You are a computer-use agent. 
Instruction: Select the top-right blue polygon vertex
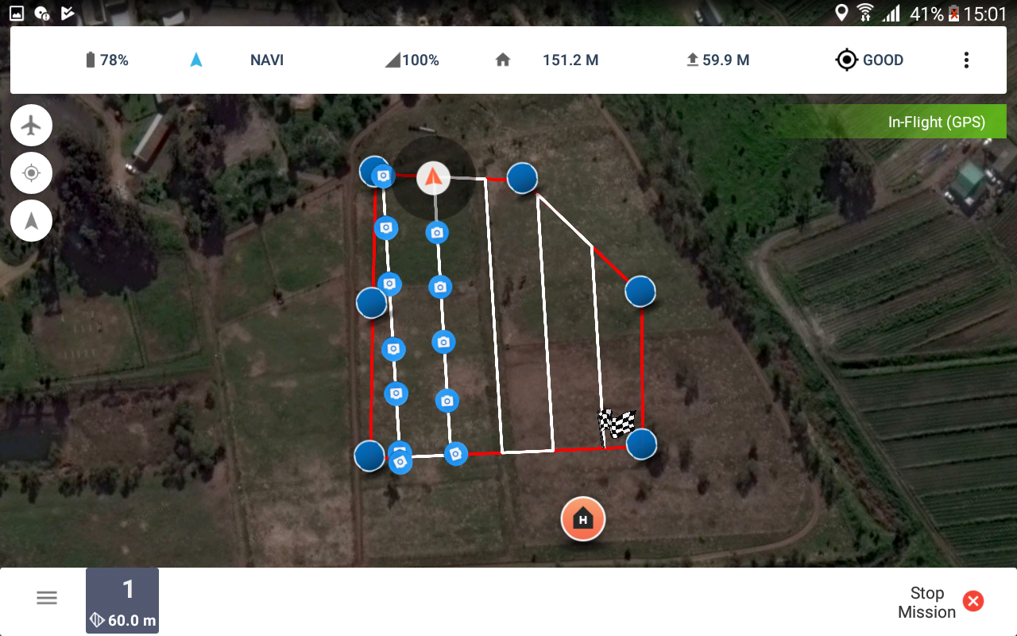click(x=522, y=178)
